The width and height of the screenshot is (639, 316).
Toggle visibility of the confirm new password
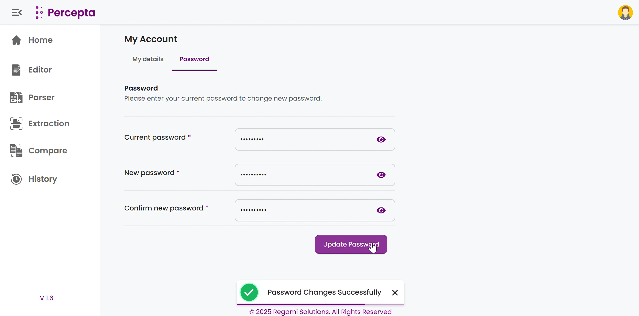pos(381,210)
